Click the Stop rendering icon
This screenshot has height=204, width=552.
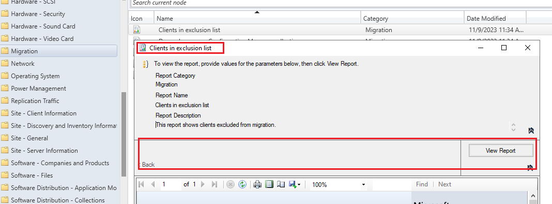[x=231, y=184]
